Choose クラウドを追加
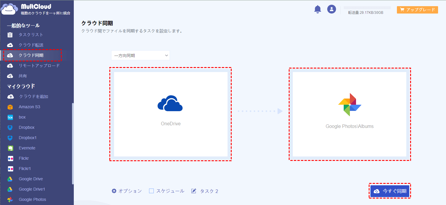The width and height of the screenshot is (446, 205). click(34, 96)
